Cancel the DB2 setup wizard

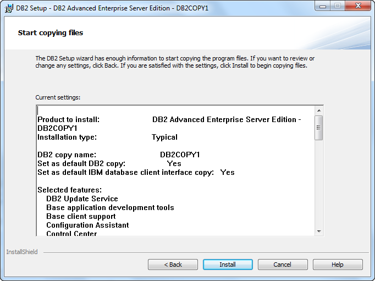tap(283, 265)
